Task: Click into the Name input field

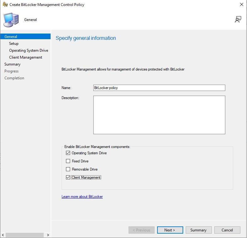Action: tap(159, 88)
